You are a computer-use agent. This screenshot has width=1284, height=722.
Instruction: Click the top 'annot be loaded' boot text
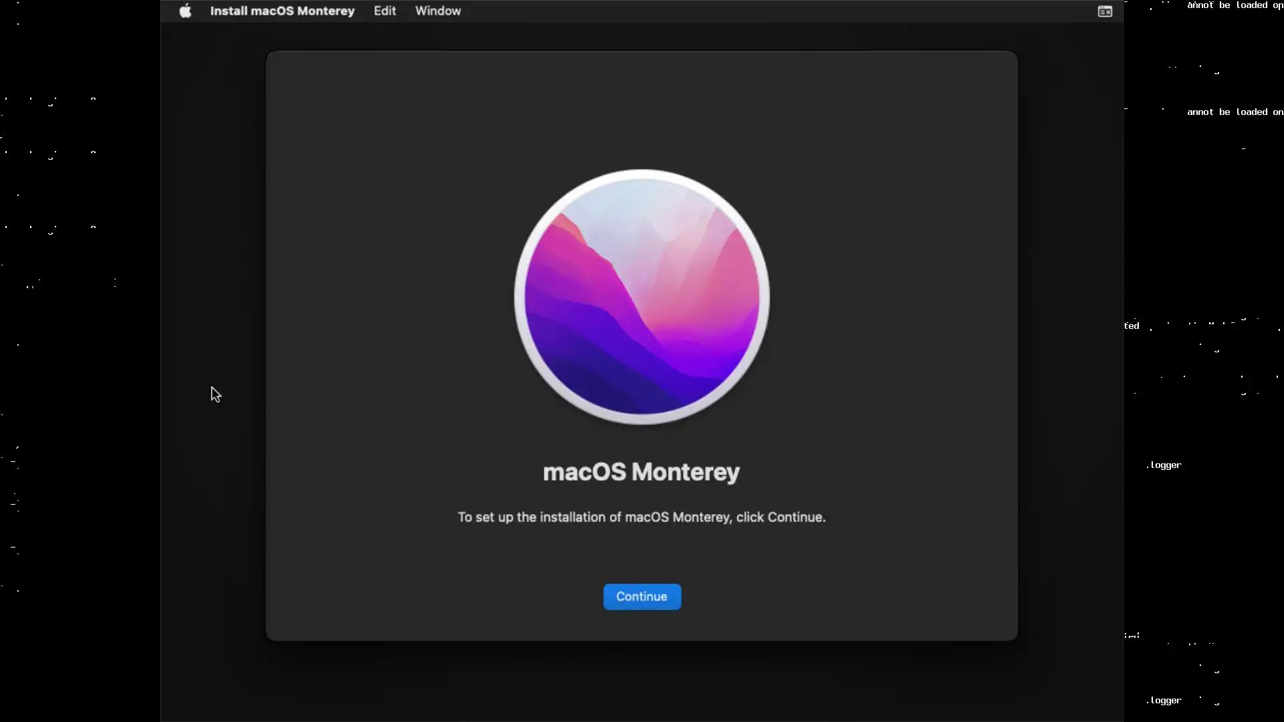[1234, 5]
